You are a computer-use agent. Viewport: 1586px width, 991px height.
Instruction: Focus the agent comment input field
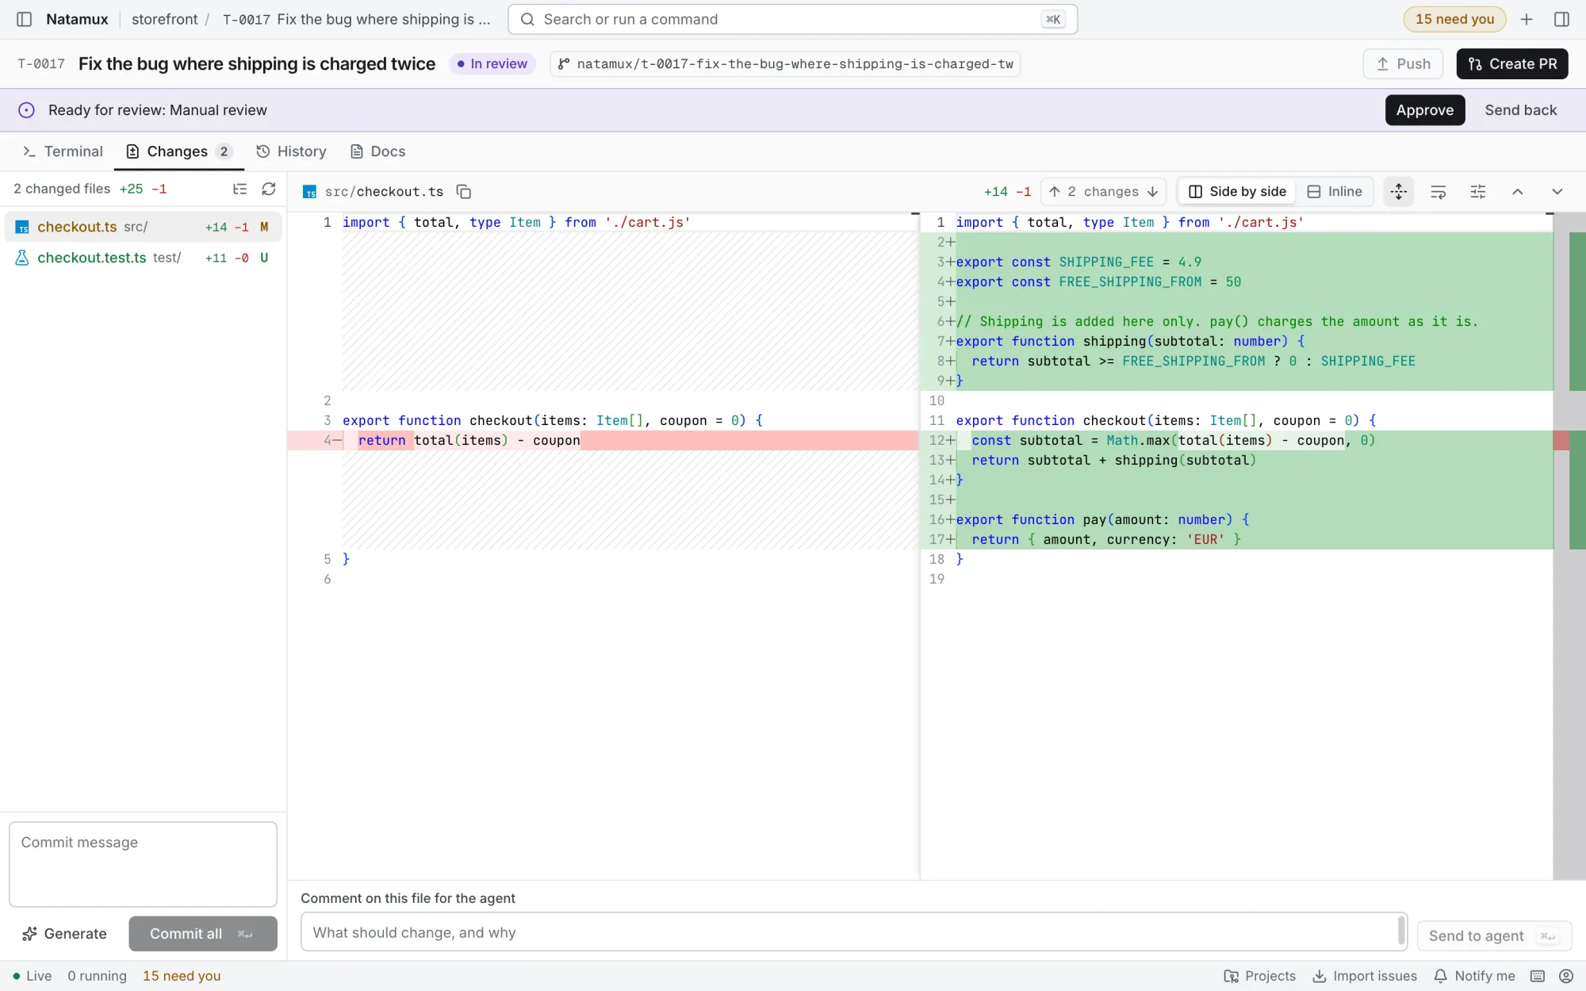(854, 932)
